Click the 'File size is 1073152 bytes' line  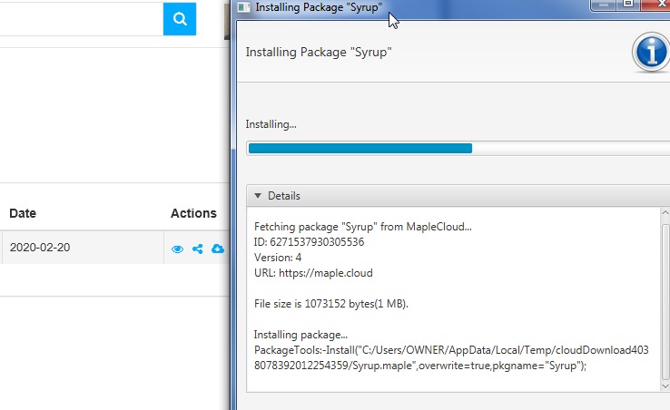pyautogui.click(x=331, y=304)
